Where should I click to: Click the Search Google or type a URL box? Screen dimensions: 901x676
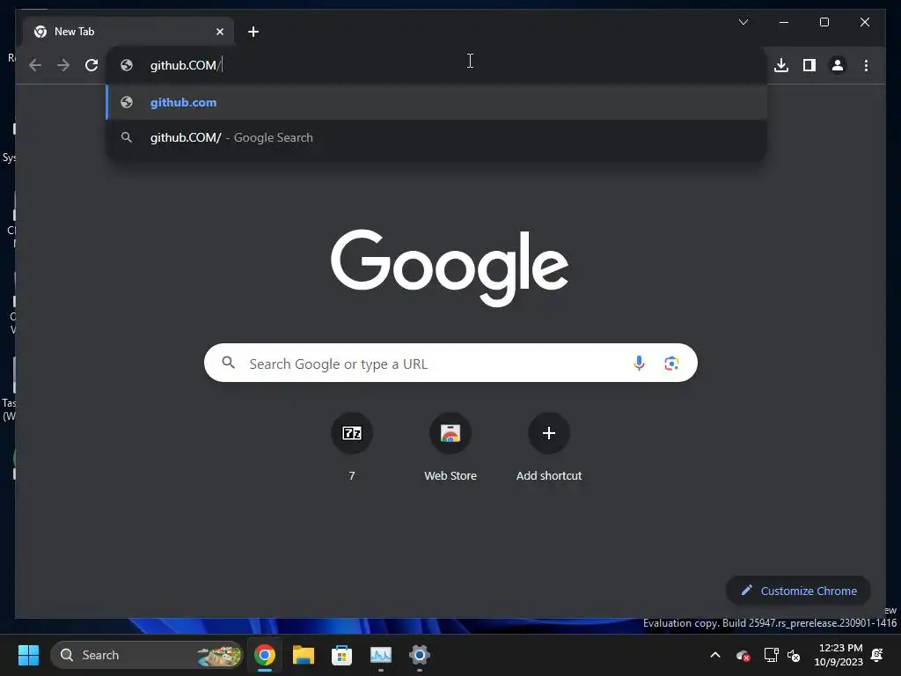(450, 363)
